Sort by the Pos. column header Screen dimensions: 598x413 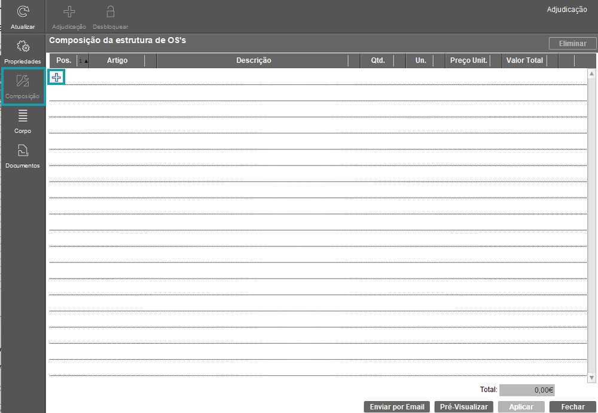pyautogui.click(x=63, y=60)
